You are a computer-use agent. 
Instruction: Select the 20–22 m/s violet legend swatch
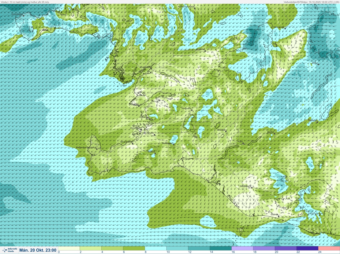tap(286, 248)
